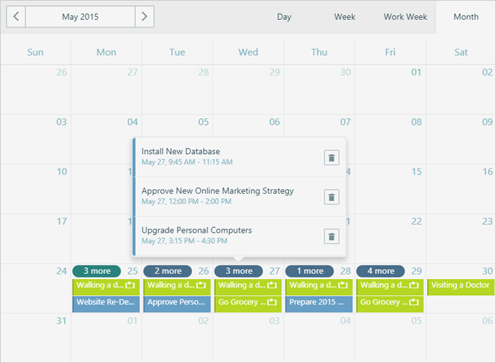Open the May 2015 date picker

[x=80, y=16]
